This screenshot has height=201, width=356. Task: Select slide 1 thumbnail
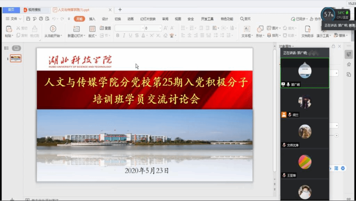coord(16,58)
